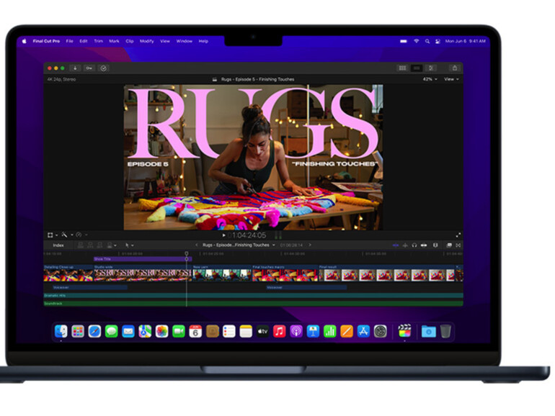Open Numbers from the Dock
This screenshot has height=416, width=555.
point(329,332)
